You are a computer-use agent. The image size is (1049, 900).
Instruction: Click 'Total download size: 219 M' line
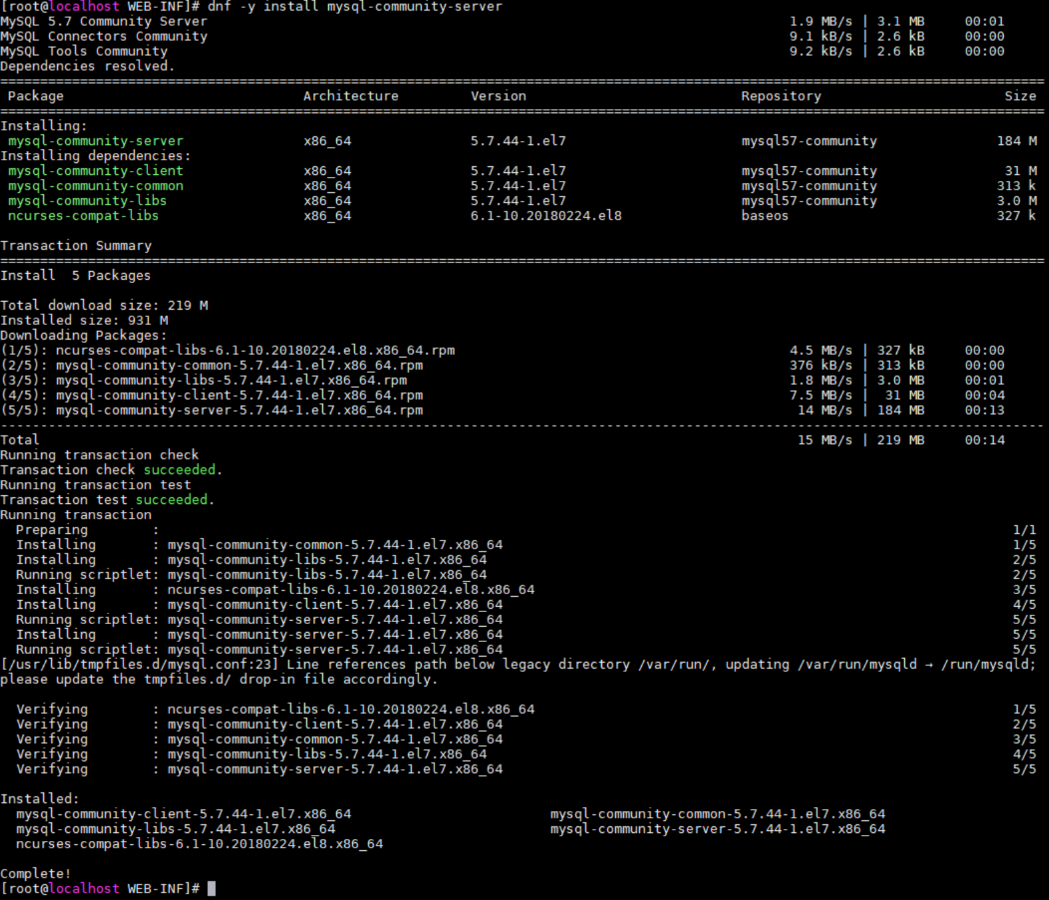[x=104, y=306]
